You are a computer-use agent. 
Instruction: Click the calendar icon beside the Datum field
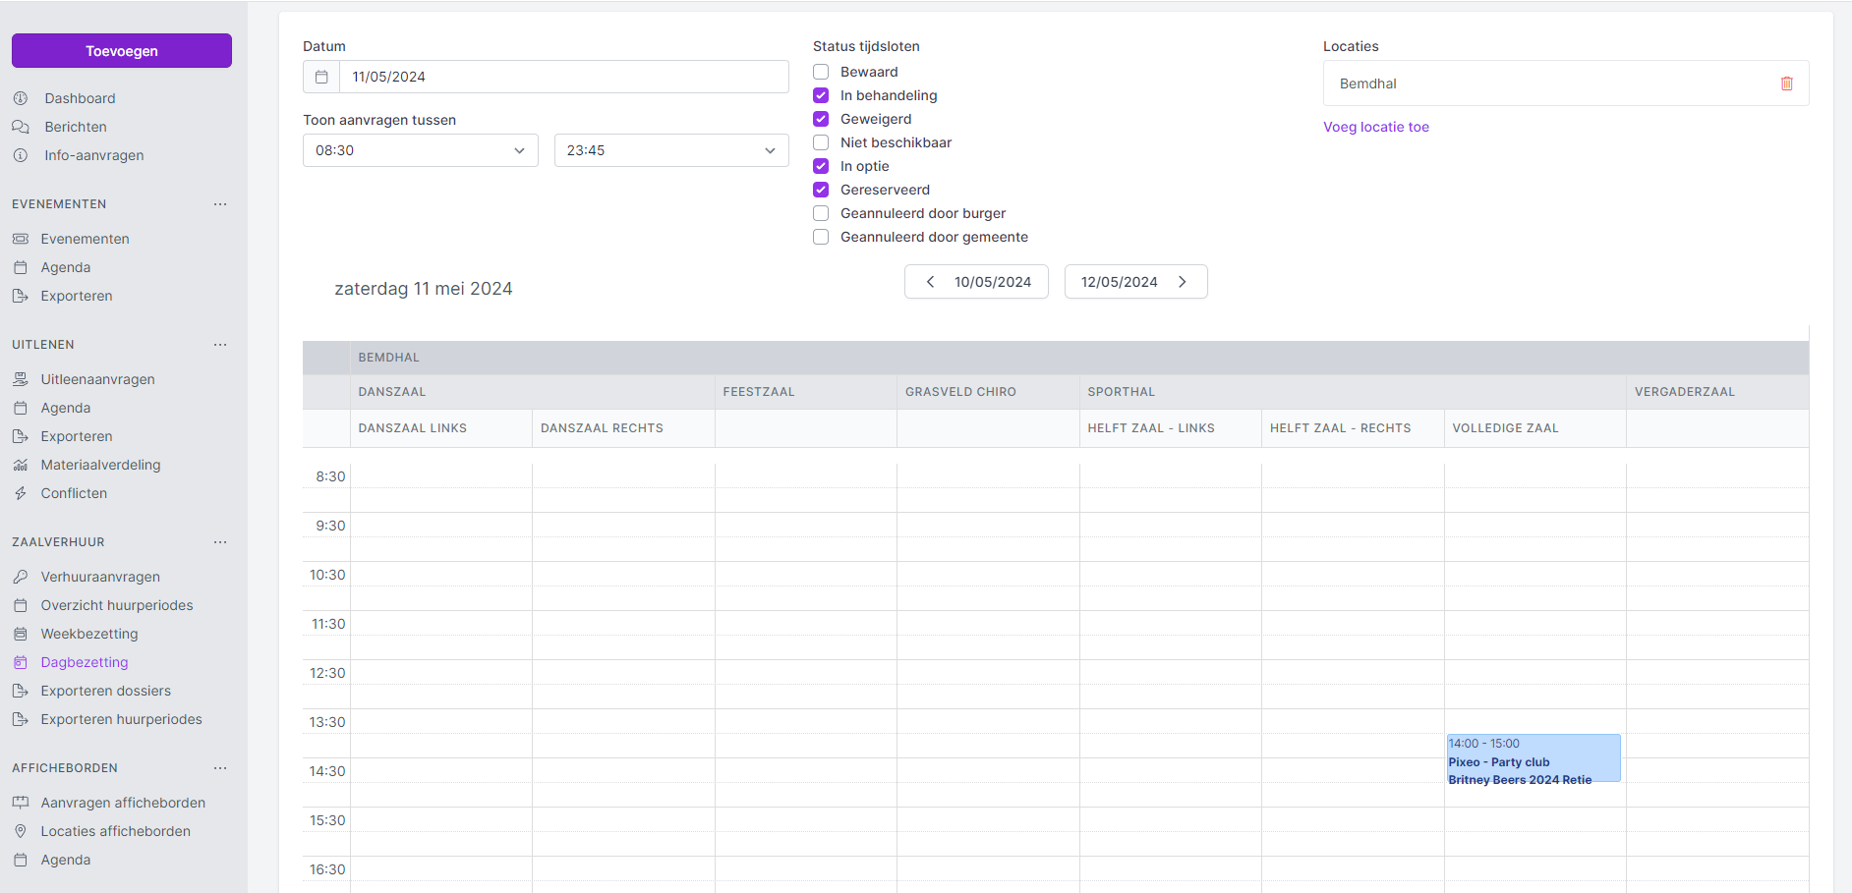pyautogui.click(x=321, y=77)
